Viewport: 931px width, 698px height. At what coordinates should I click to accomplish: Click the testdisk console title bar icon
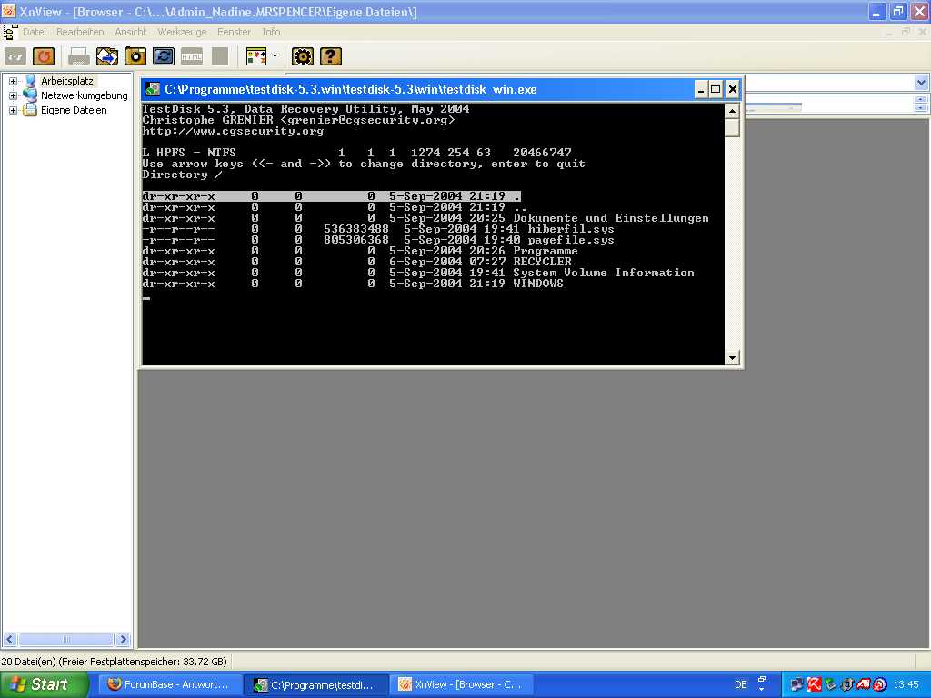153,90
